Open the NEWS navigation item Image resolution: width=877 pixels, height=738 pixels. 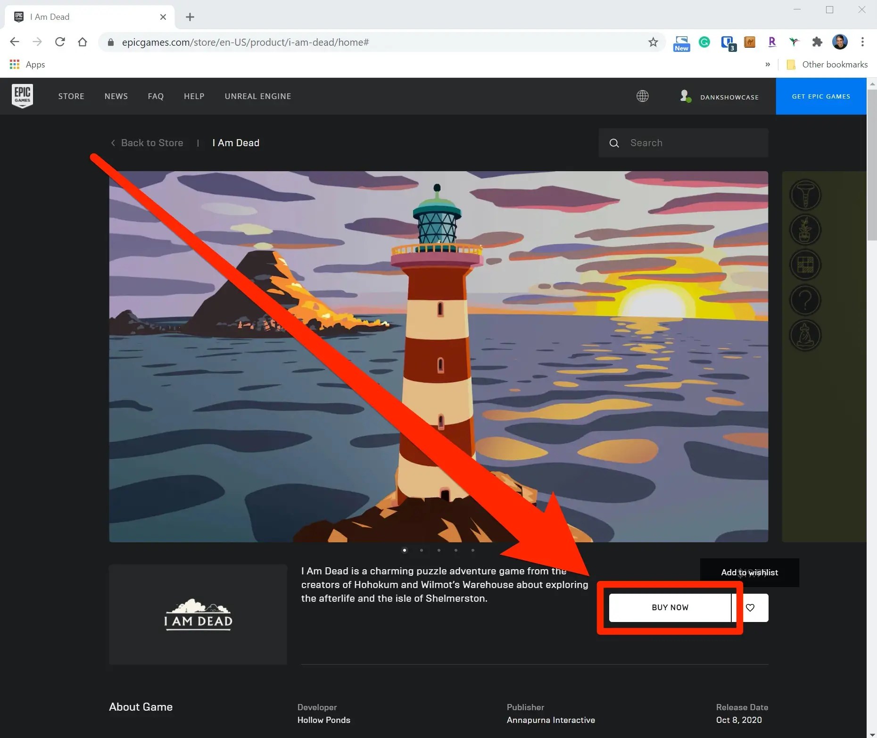(116, 96)
